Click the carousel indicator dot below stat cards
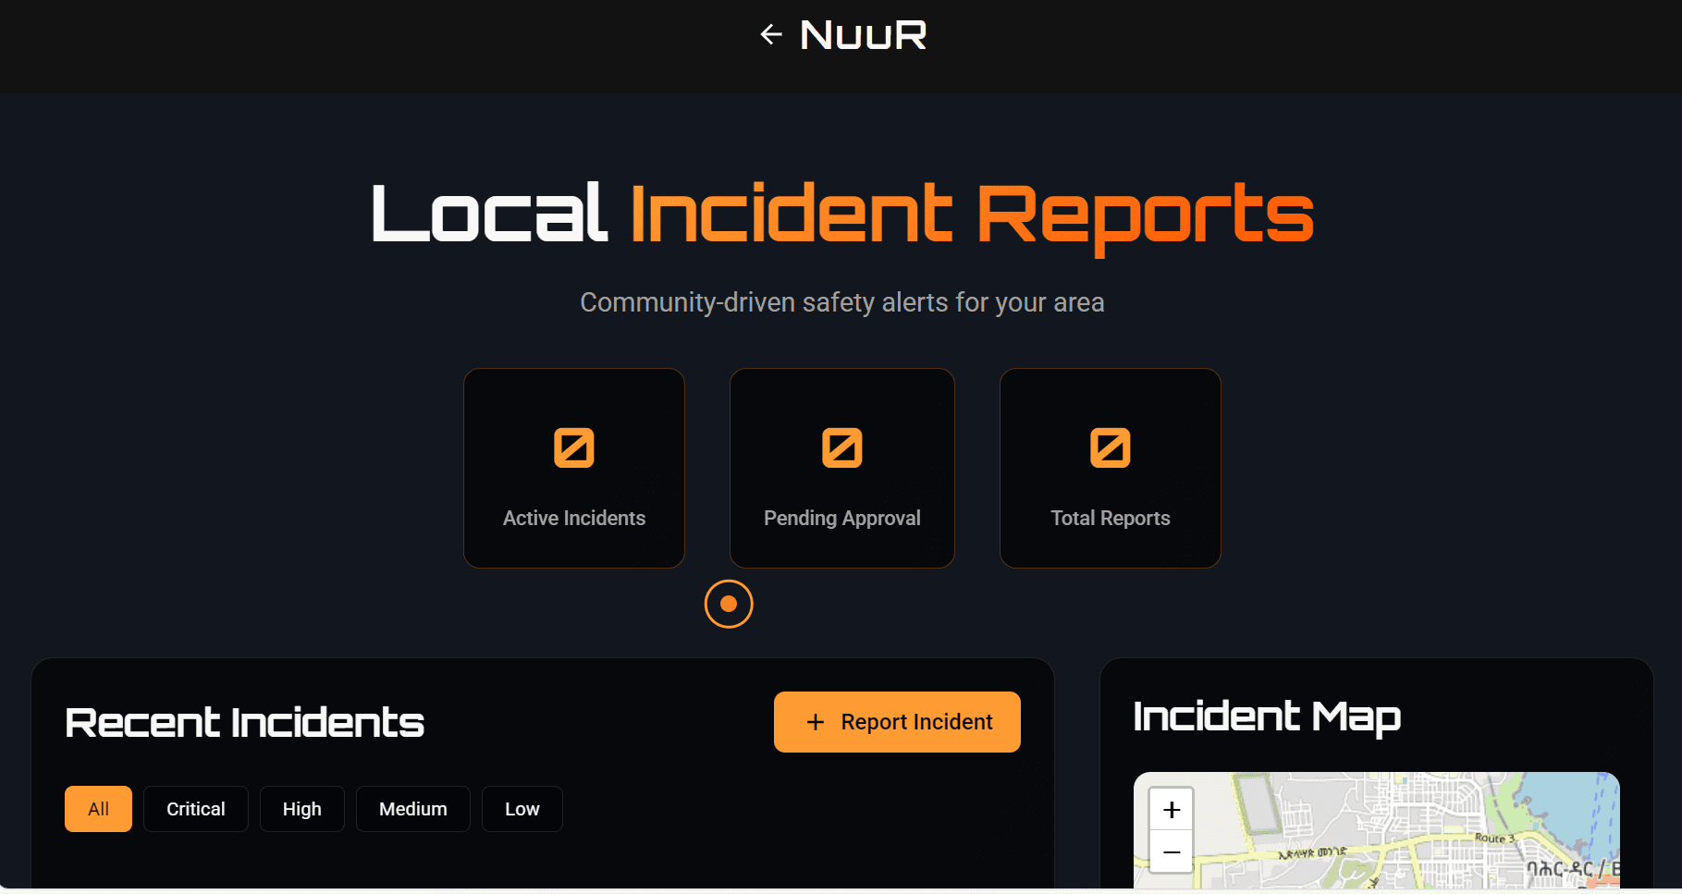 coord(729,604)
